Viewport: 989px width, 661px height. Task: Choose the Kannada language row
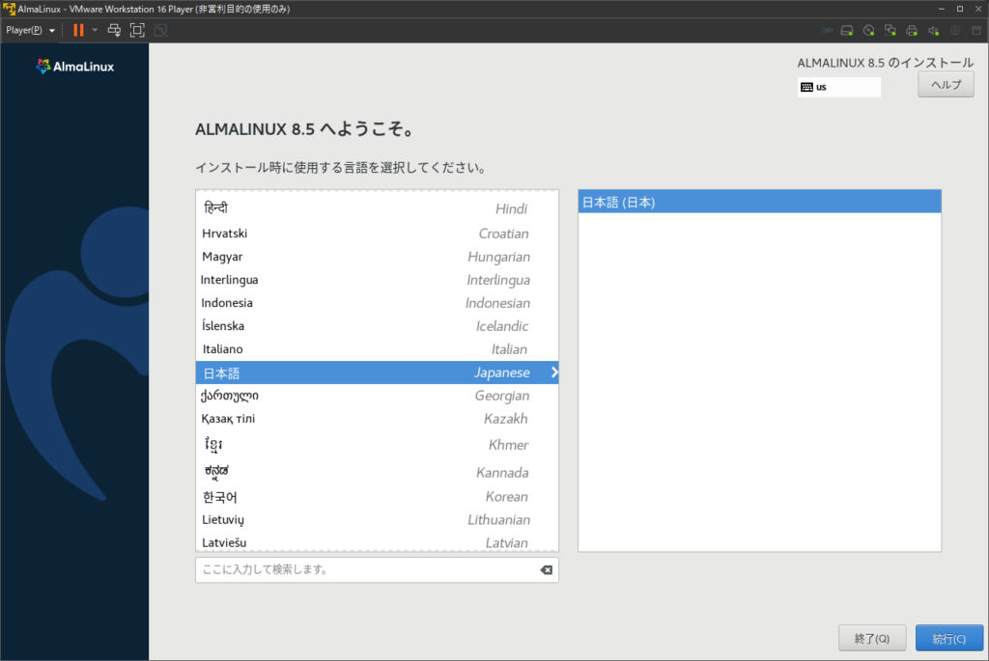click(x=378, y=472)
